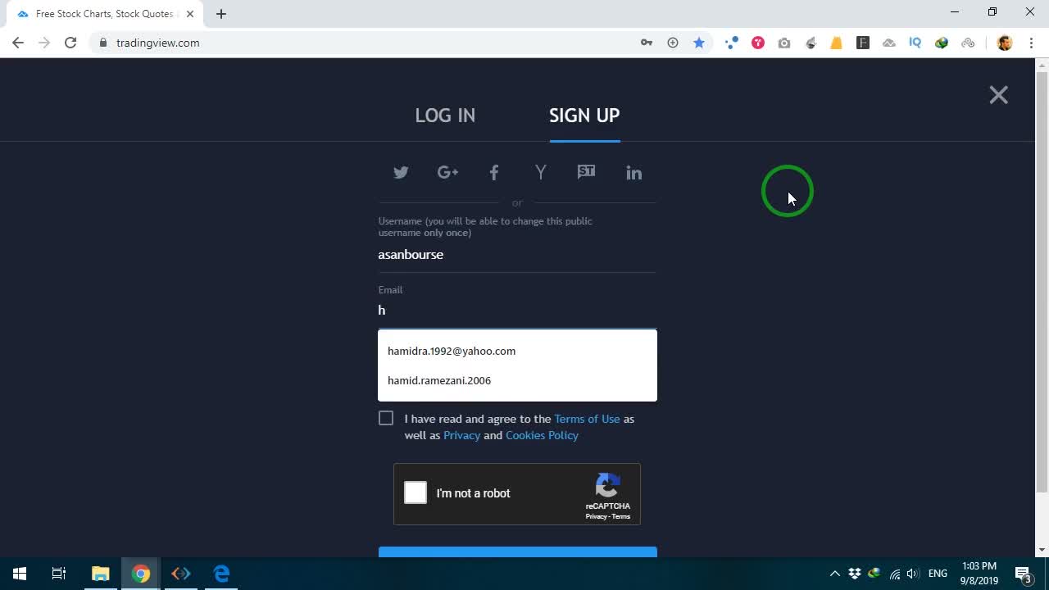Open reCAPTCHA Terms link
Screen dimensions: 1049x590
point(621,516)
